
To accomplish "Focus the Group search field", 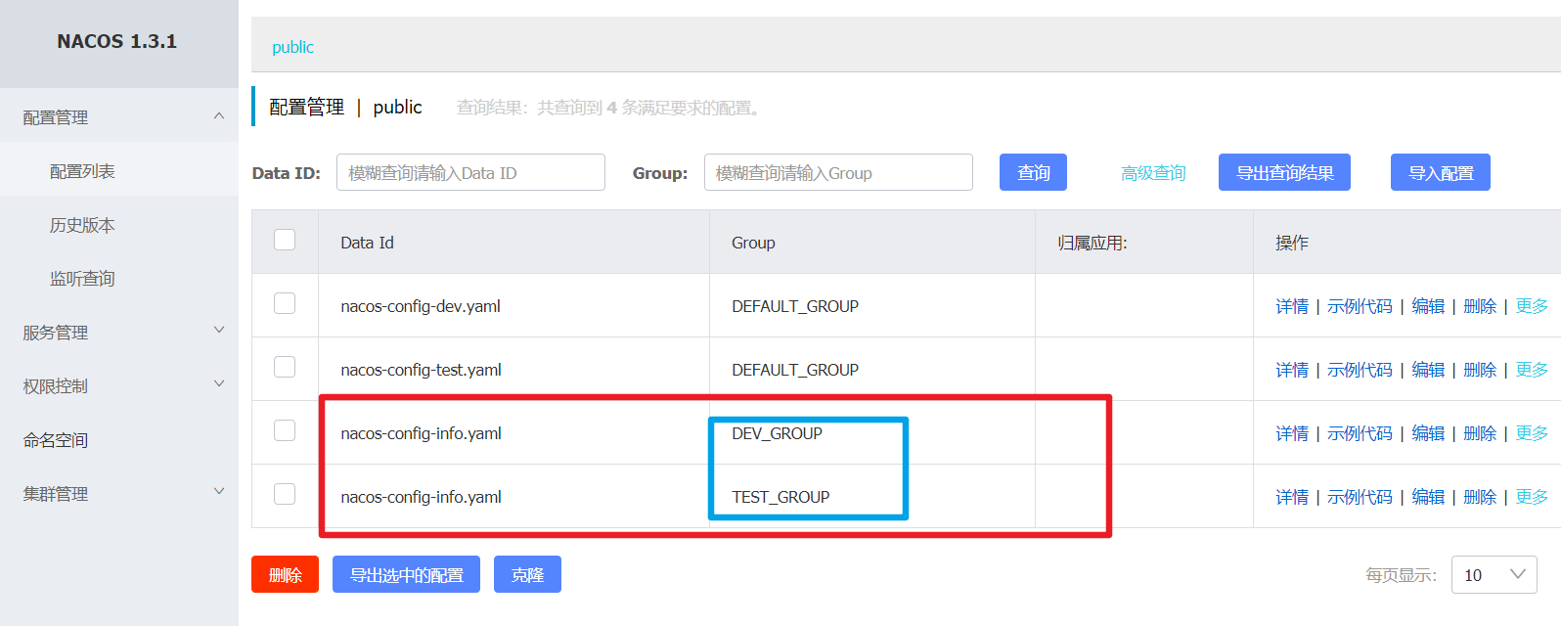I will pyautogui.click(x=838, y=172).
